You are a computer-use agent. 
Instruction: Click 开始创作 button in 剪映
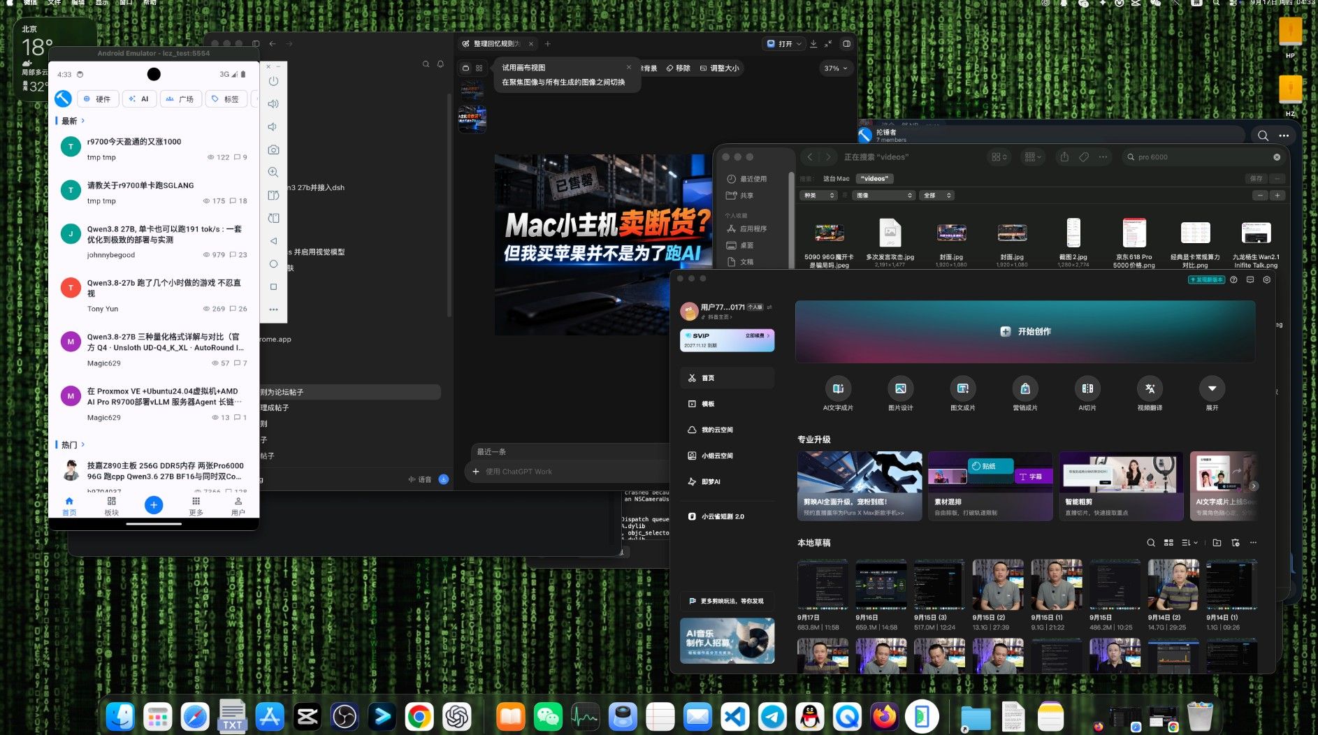1025,332
